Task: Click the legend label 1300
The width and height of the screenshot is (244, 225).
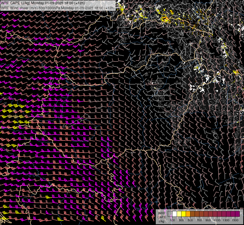Action: point(226,220)
